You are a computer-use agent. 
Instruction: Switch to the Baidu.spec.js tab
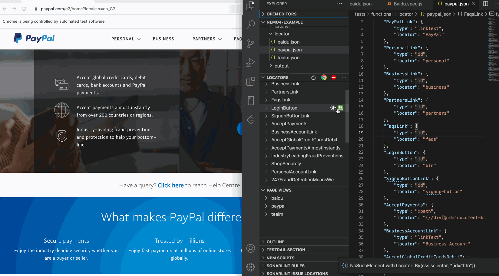[x=405, y=4]
